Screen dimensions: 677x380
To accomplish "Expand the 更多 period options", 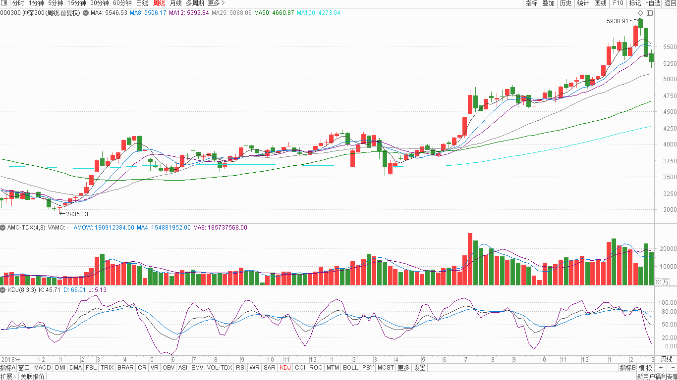I will 216,3.
